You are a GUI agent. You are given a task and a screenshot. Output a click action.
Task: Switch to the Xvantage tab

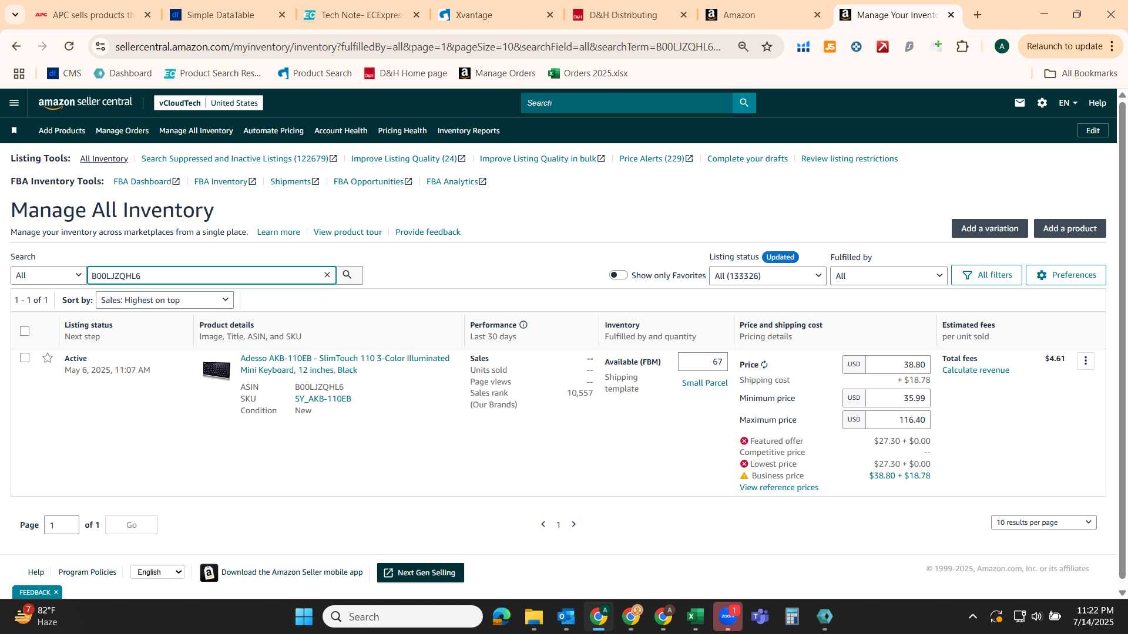pos(496,15)
